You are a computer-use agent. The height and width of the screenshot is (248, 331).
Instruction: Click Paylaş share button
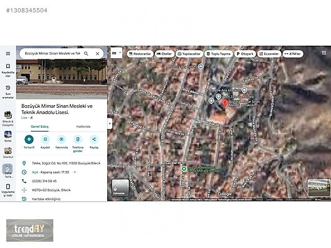[94, 142]
